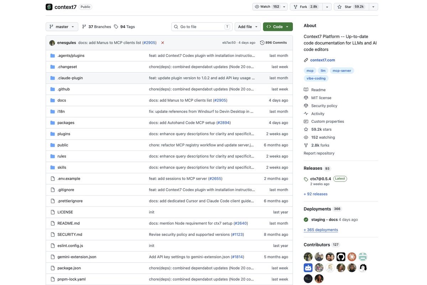
Task: Click the red failed status X icon
Action: pos(163,43)
